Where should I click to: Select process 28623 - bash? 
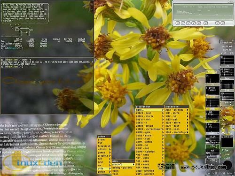pyautogui.click(x=149, y=113)
